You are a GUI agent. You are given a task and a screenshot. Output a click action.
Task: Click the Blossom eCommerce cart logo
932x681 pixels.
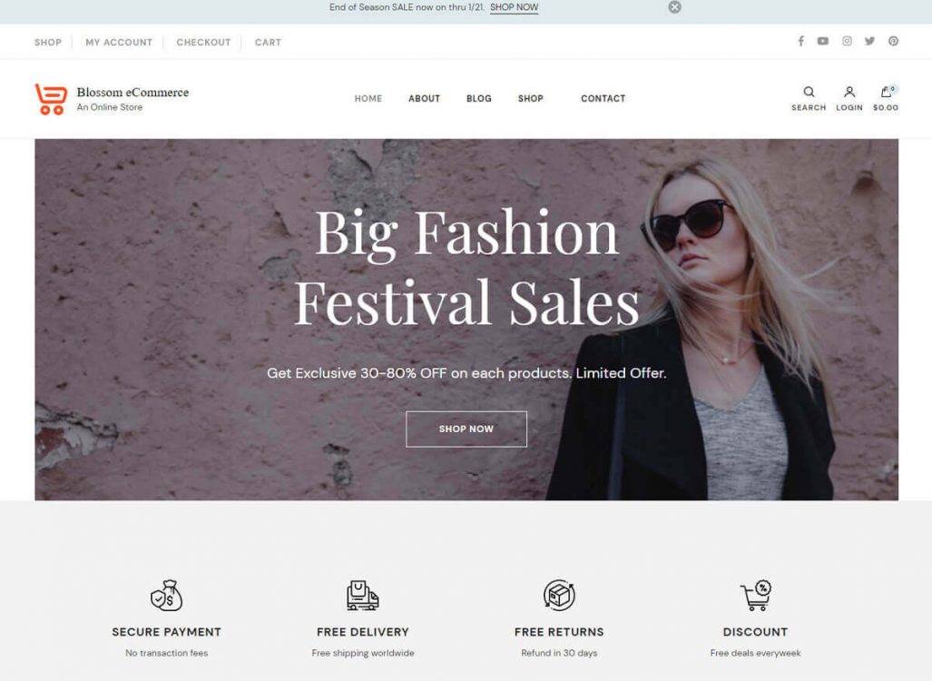coord(51,99)
